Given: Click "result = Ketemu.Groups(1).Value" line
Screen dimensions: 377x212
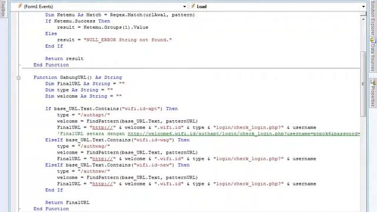Looking at the screenshot, I should click(102, 28).
